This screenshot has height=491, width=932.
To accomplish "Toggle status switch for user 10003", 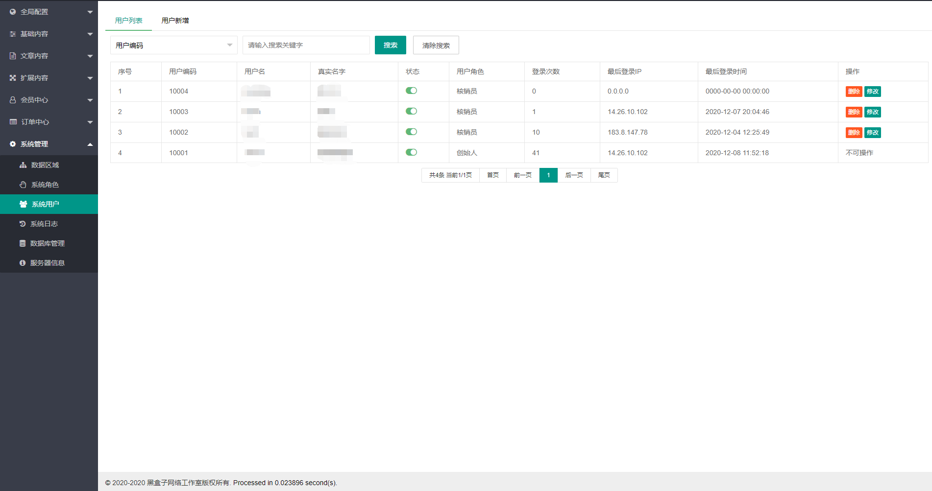I will [x=411, y=111].
